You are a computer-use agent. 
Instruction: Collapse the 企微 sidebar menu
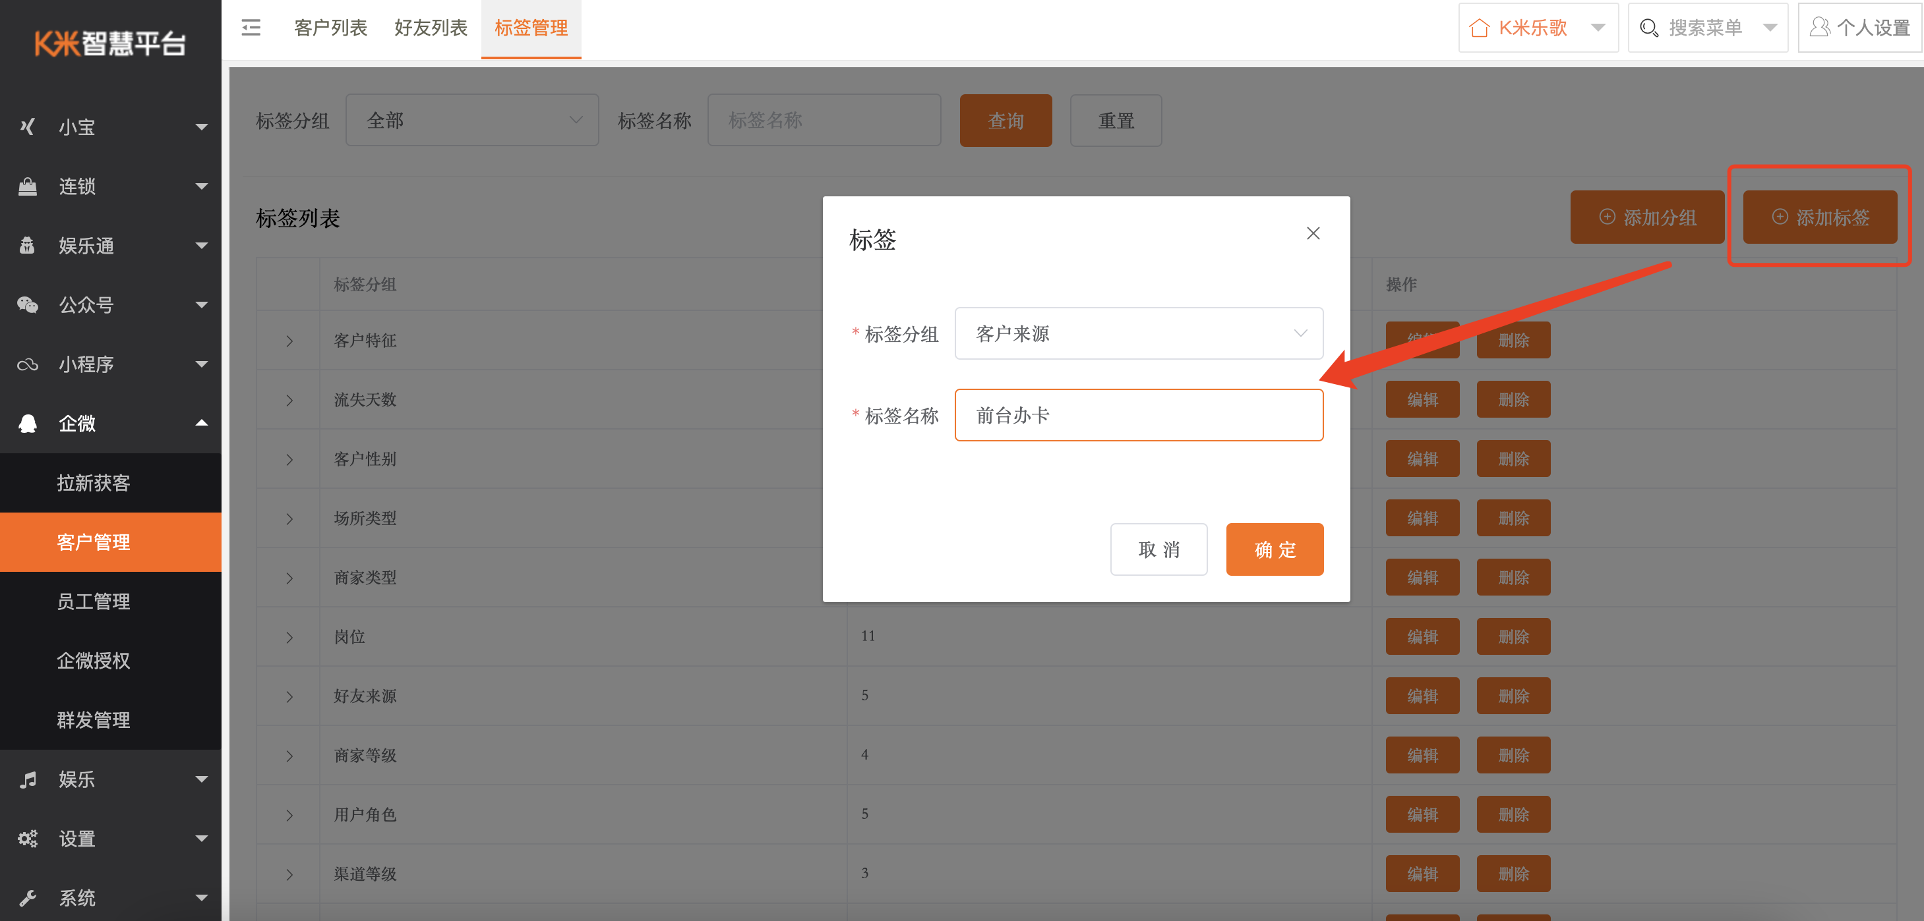[x=201, y=422]
